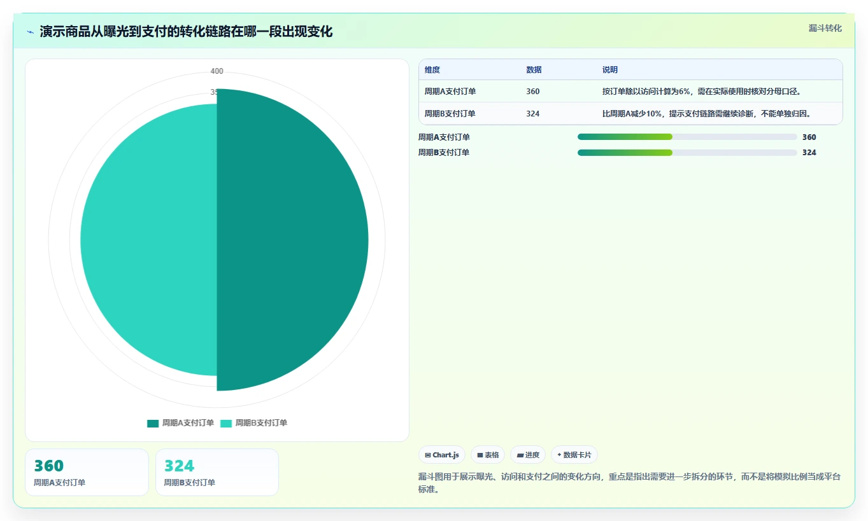Click the footer note about 漏斗图
Viewport: 868px width, 521px height.
coord(630,483)
